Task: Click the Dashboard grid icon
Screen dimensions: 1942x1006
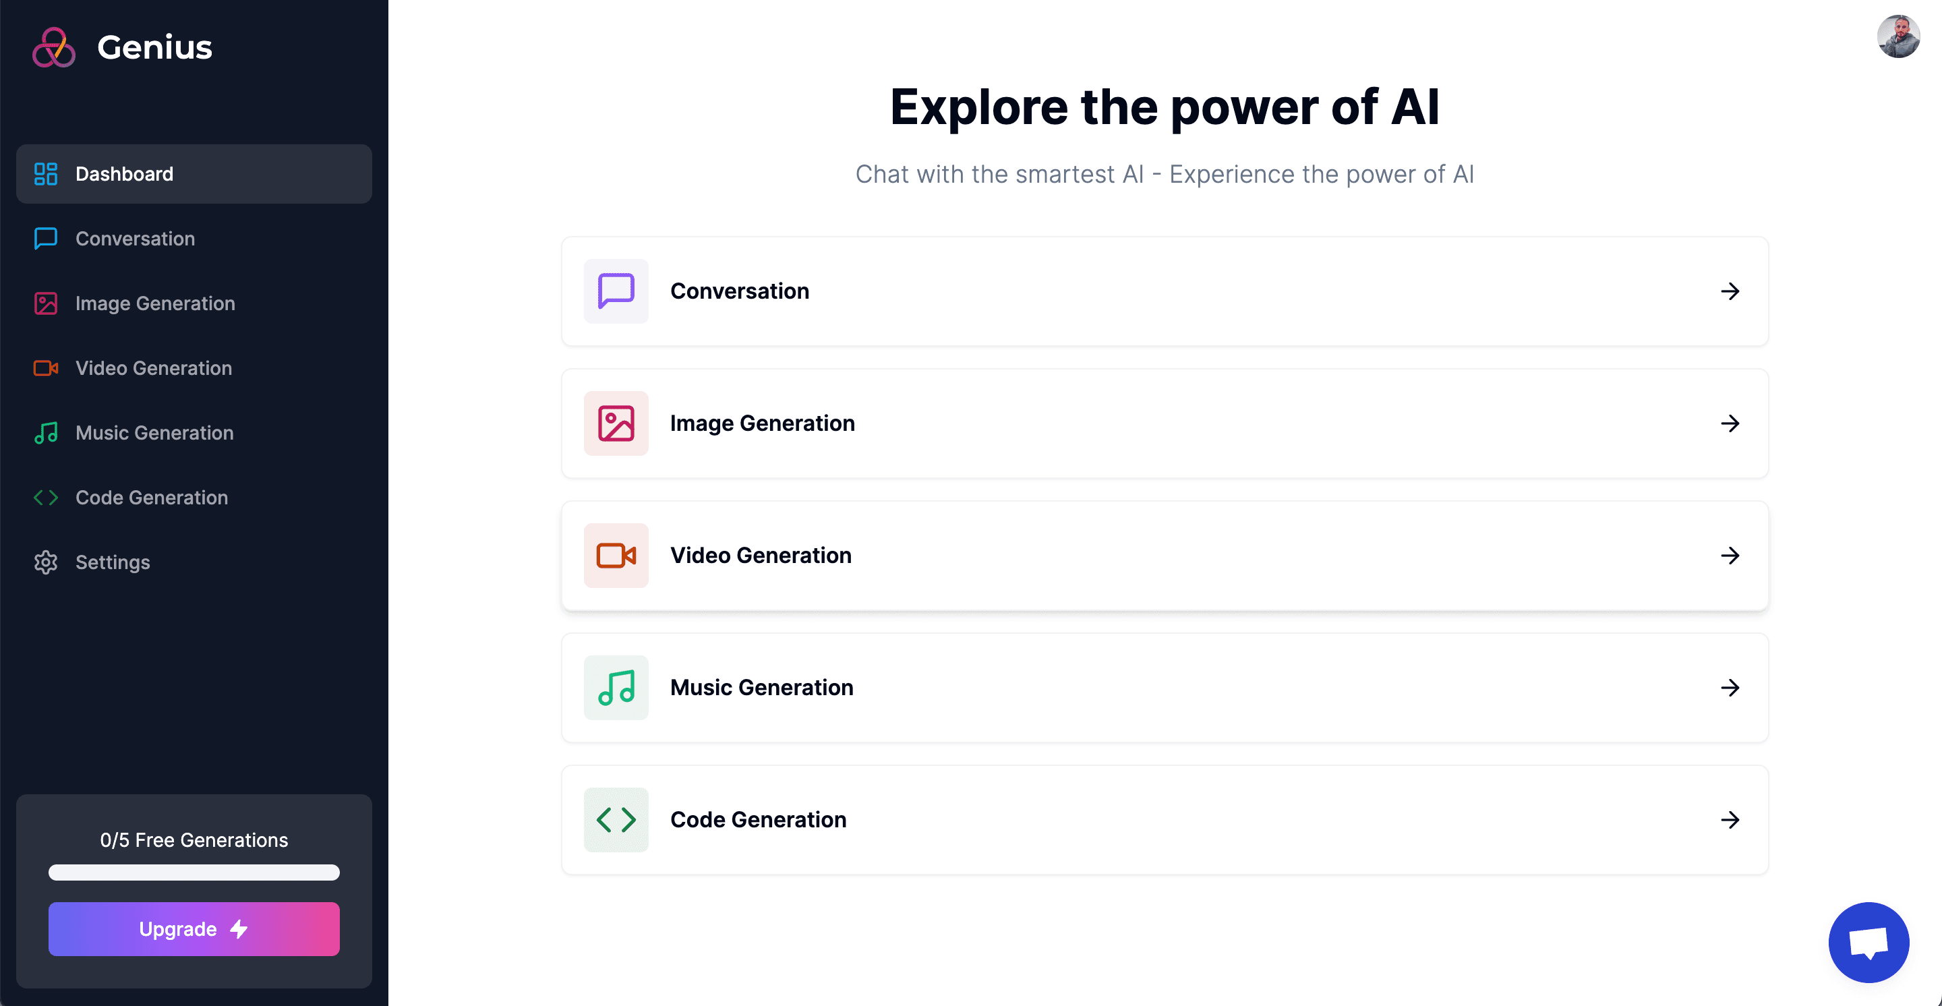Action: pos(45,174)
